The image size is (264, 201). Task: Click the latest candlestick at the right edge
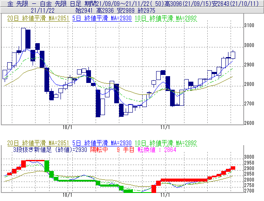233,55
